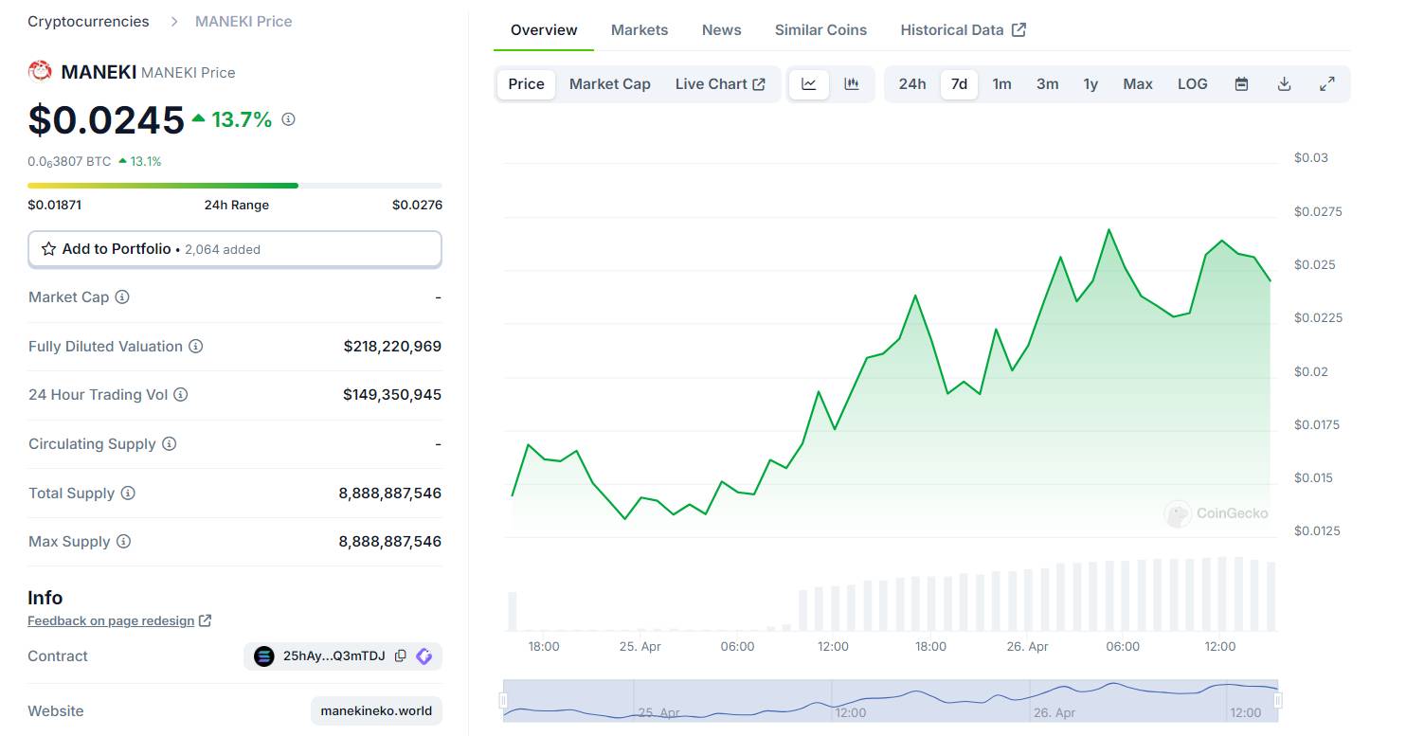Open the Similar Coins tab
This screenshot has width=1406, height=736.
coord(820,29)
